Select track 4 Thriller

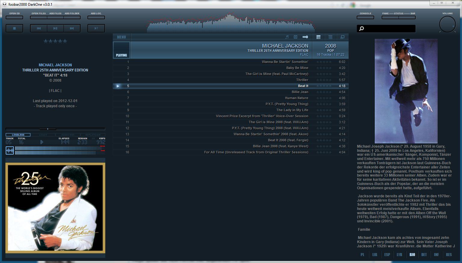[x=231, y=80]
